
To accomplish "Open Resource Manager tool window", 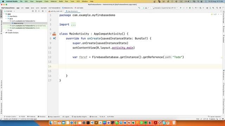I will [1, 27].
